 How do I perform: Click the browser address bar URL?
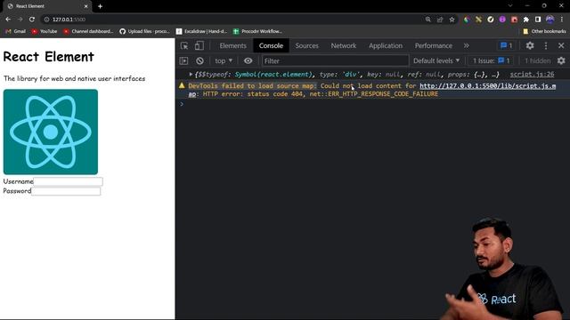[69, 20]
